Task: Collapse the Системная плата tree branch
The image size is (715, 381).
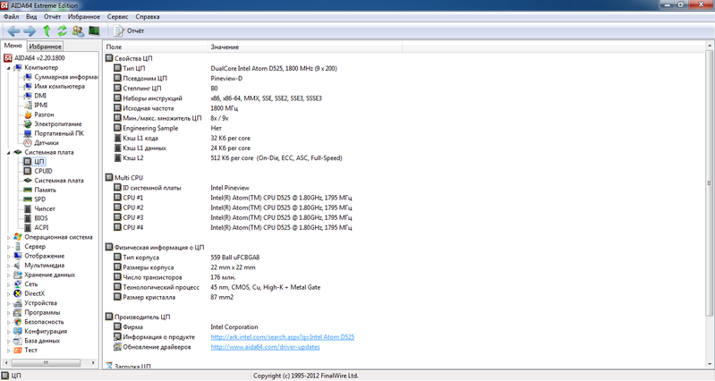Action: pos(9,152)
